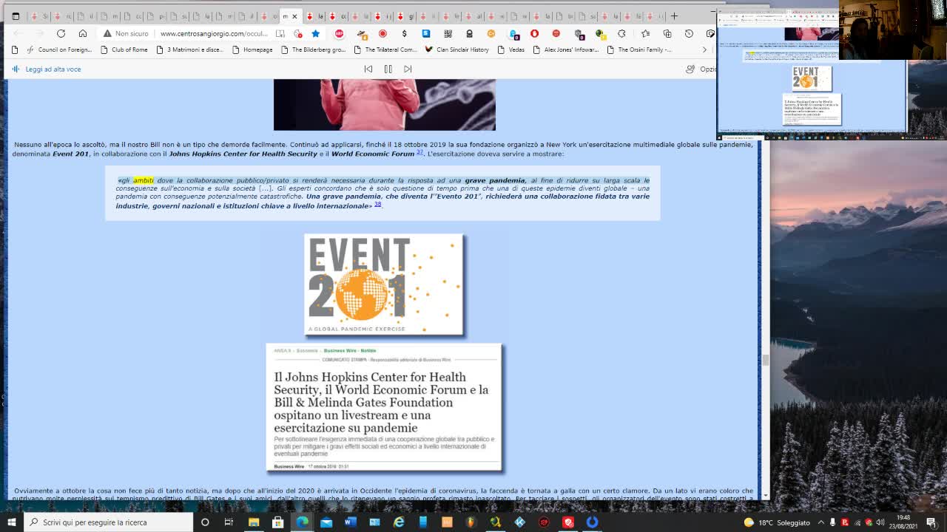Click the dollar sign extension icon
The image size is (947, 532).
pyautogui.click(x=404, y=33)
